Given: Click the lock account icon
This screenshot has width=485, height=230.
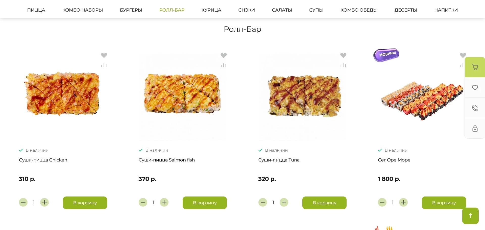Looking at the screenshot, I should (x=475, y=128).
